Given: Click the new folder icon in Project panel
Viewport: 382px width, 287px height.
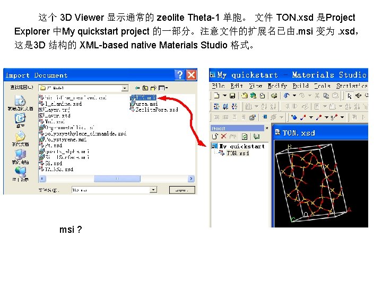Looking at the screenshot, I should tap(233, 137).
